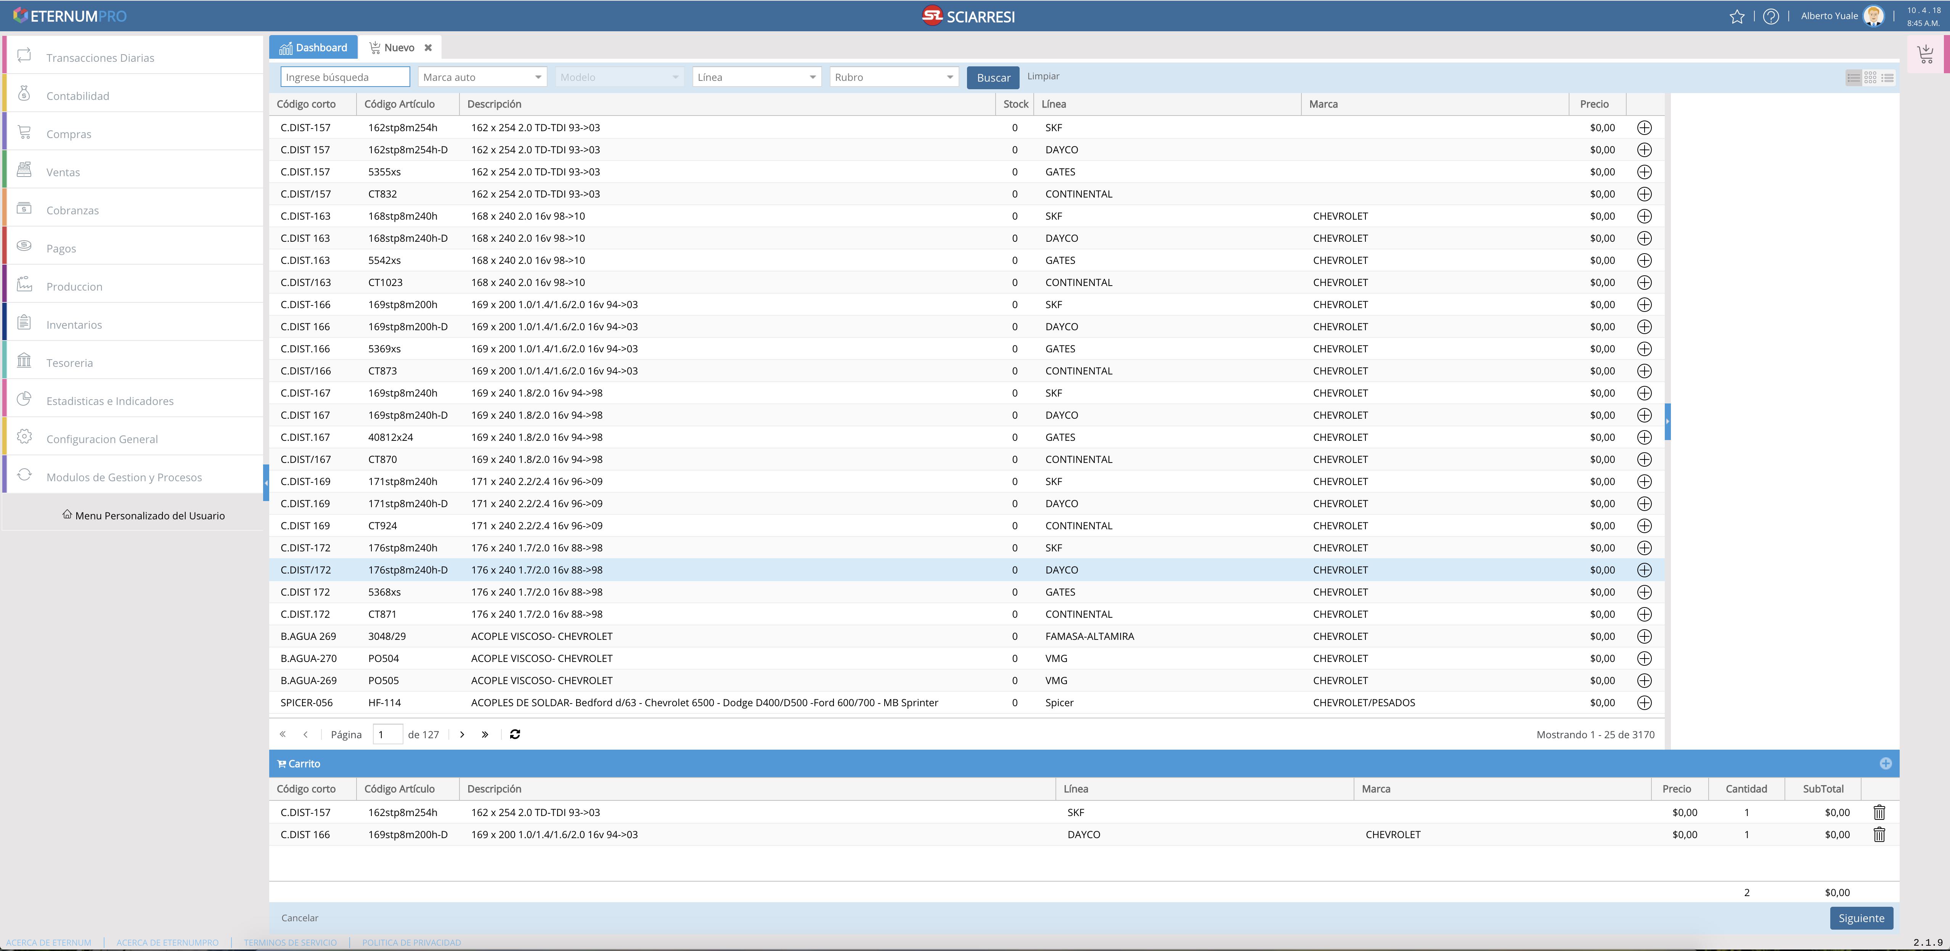Click the Tesoreria bank icon
Viewport: 1950px width, 951px height.
[24, 360]
